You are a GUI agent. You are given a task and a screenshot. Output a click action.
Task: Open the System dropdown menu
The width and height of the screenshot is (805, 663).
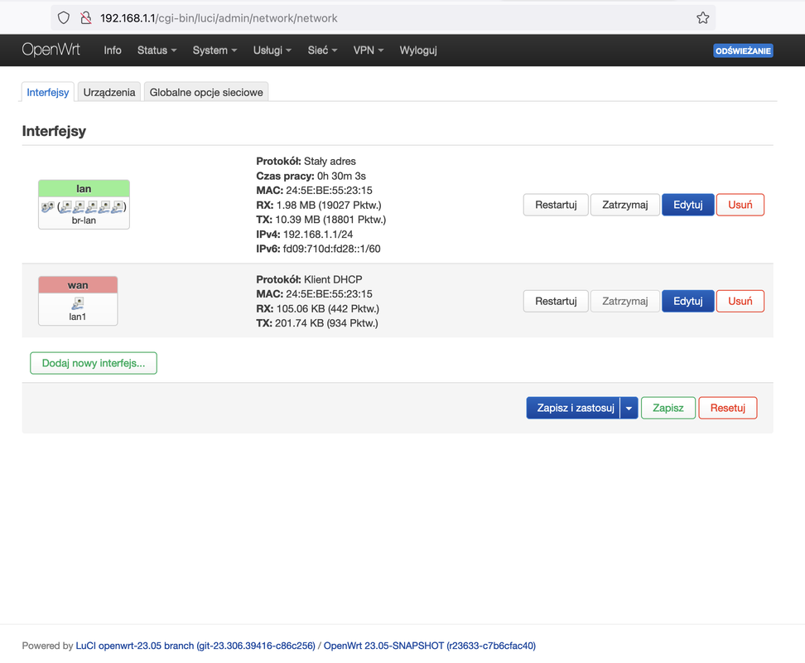pos(215,51)
